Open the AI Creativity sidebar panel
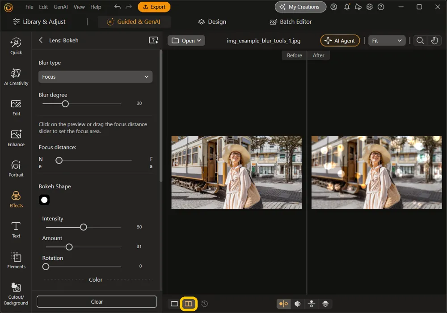The height and width of the screenshot is (313, 447). 16,77
